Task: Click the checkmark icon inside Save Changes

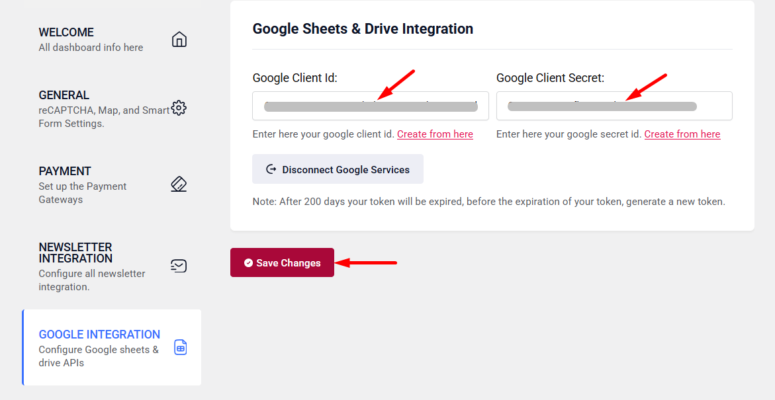Action: pos(248,262)
